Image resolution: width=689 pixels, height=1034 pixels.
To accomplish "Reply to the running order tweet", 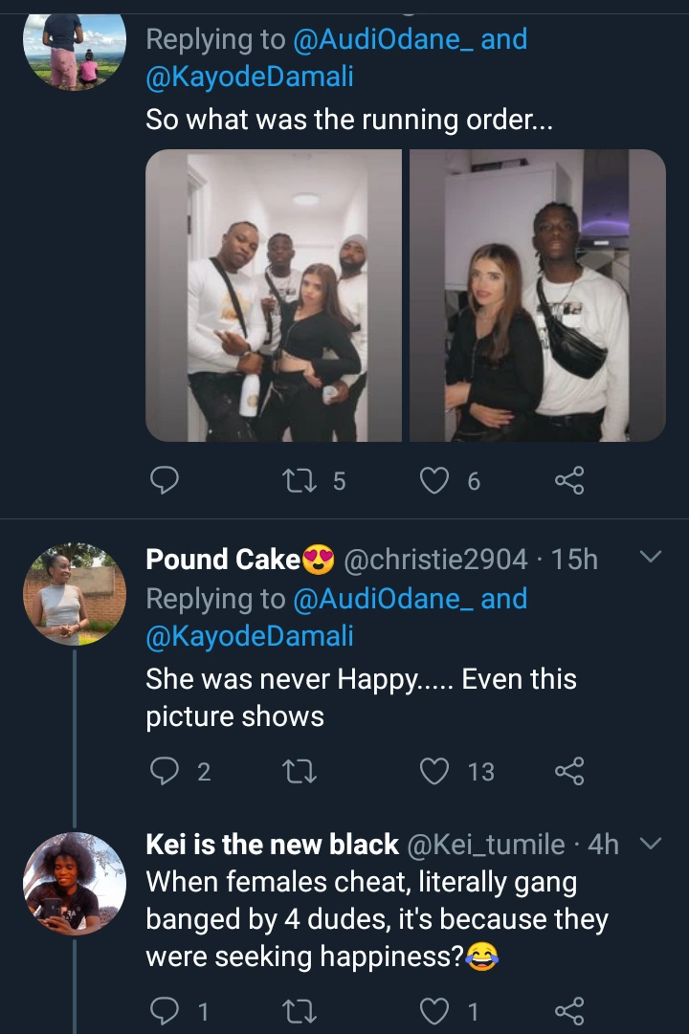I will [166, 480].
